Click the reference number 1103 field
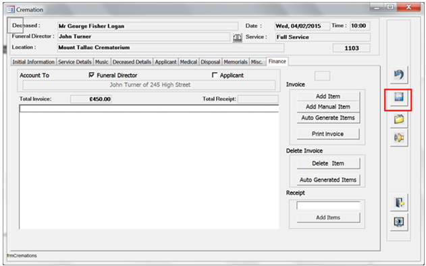This screenshot has width=426, height=266. [x=352, y=48]
